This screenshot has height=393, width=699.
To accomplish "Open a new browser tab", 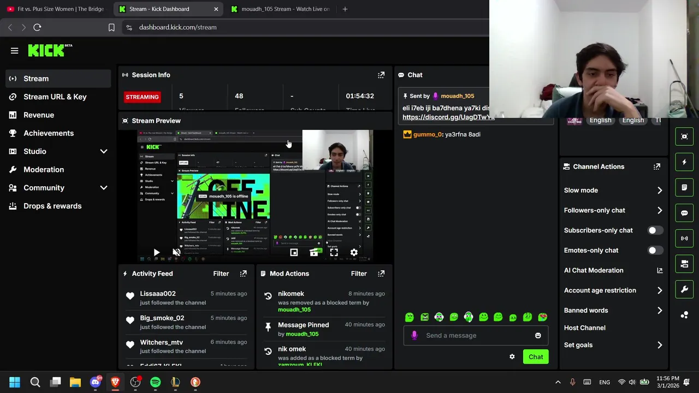I will tap(345, 9).
